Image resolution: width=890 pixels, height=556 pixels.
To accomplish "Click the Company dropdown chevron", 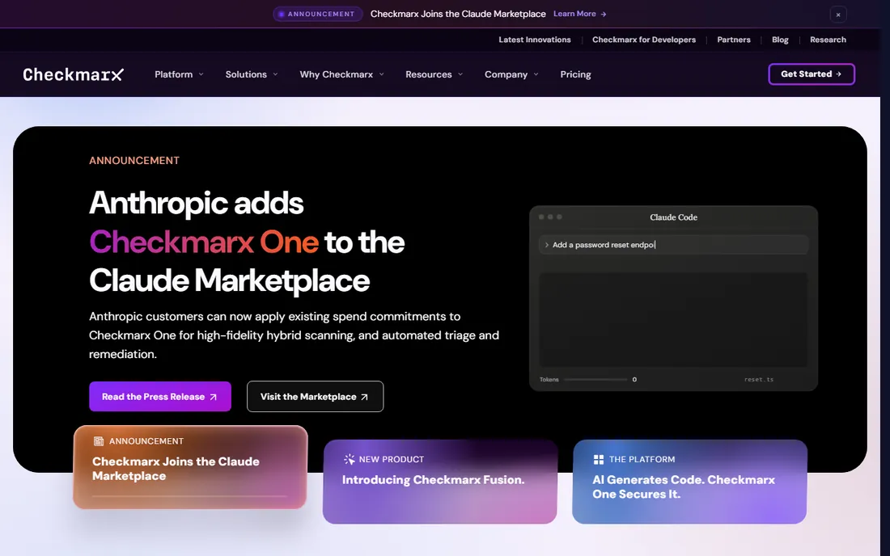I will point(536,74).
